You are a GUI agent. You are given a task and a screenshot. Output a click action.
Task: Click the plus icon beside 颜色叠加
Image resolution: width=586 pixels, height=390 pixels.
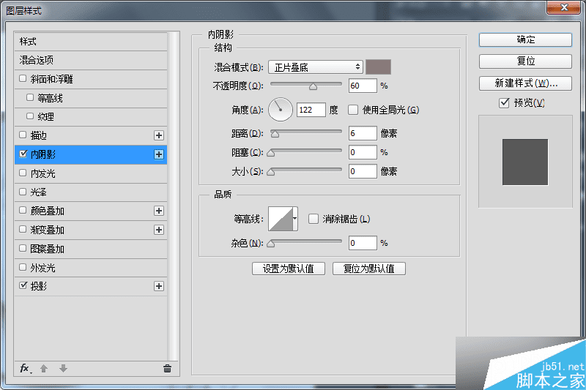pyautogui.click(x=159, y=211)
